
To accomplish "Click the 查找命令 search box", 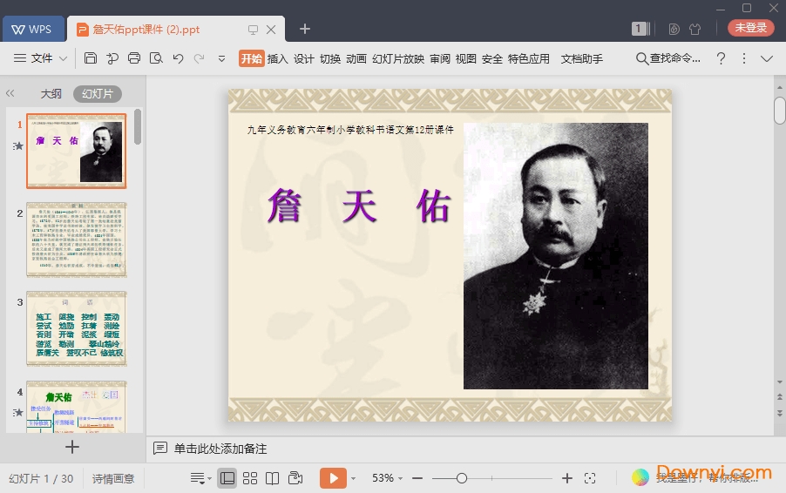I will pyautogui.click(x=668, y=58).
